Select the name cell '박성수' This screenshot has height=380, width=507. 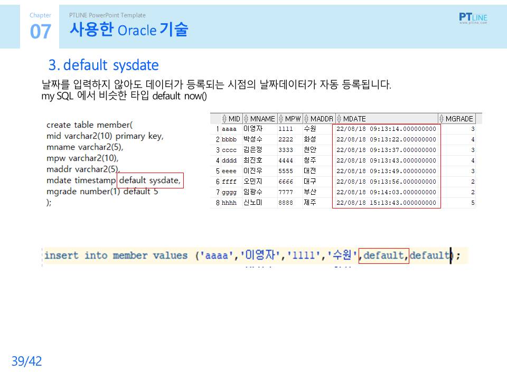[x=253, y=139]
